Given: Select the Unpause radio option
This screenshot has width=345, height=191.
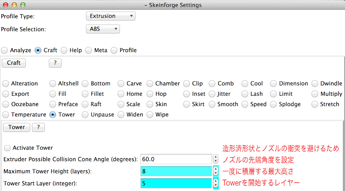Looking at the screenshot, I should coord(85,115).
